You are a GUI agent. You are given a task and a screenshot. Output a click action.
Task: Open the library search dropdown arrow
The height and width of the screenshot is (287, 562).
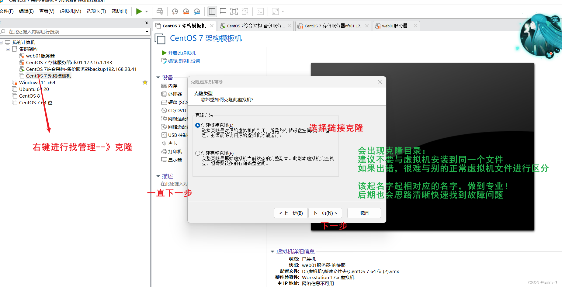pyautogui.click(x=147, y=32)
